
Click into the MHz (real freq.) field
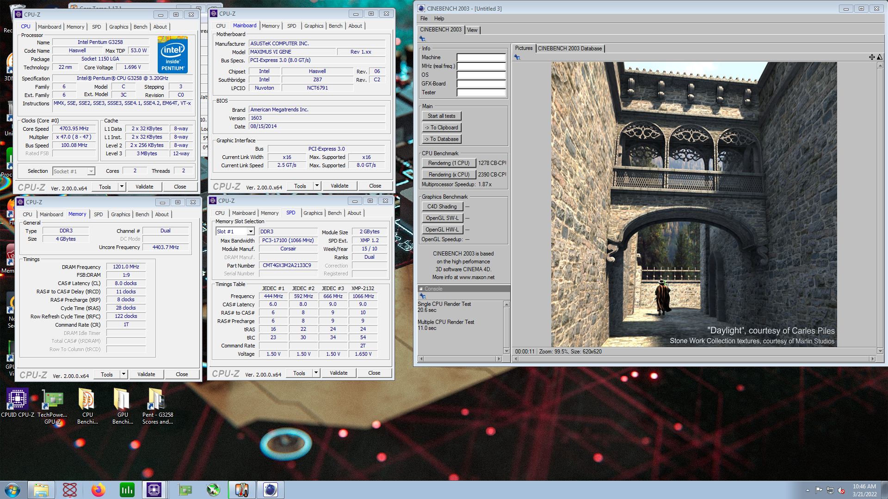[481, 67]
